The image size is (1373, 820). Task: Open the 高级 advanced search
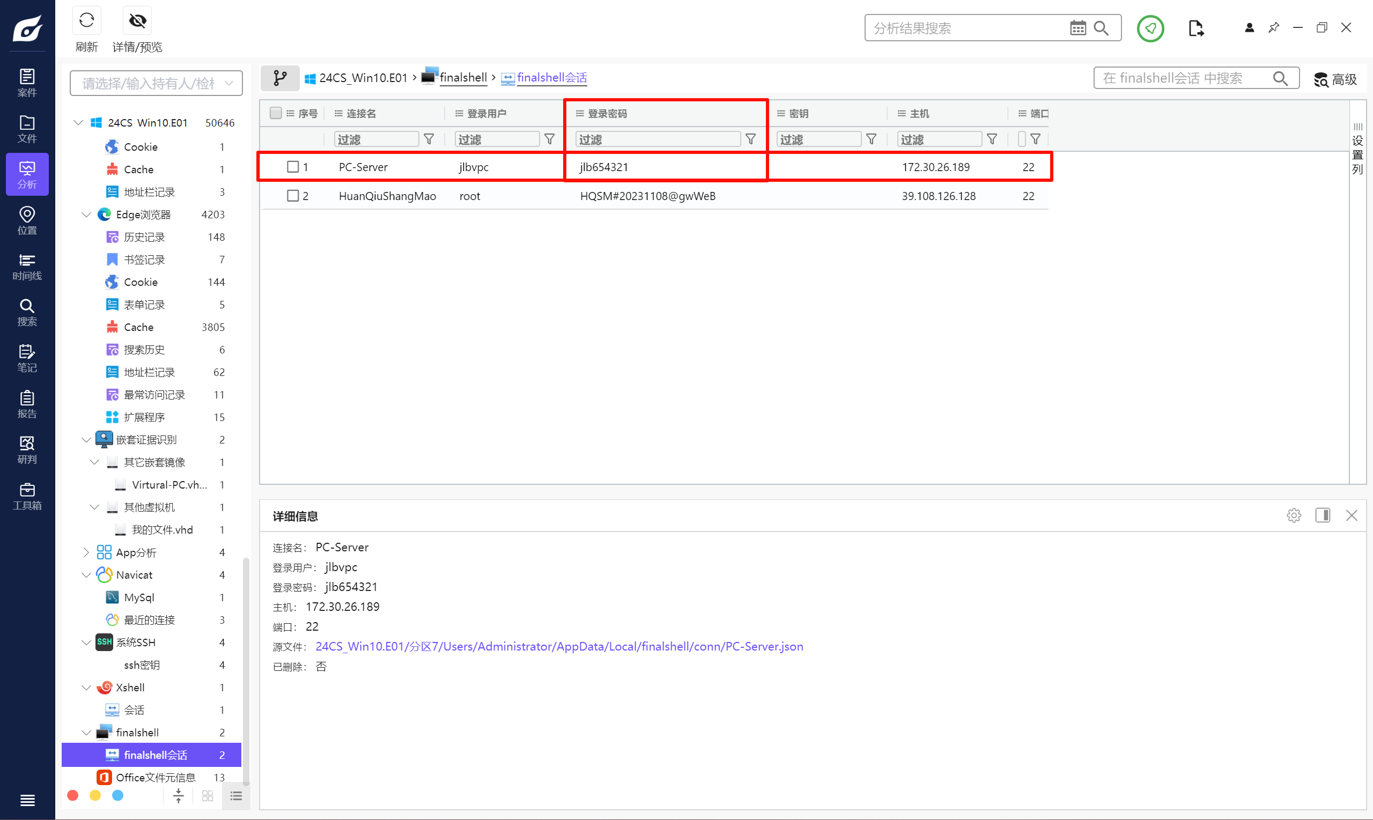pos(1335,79)
